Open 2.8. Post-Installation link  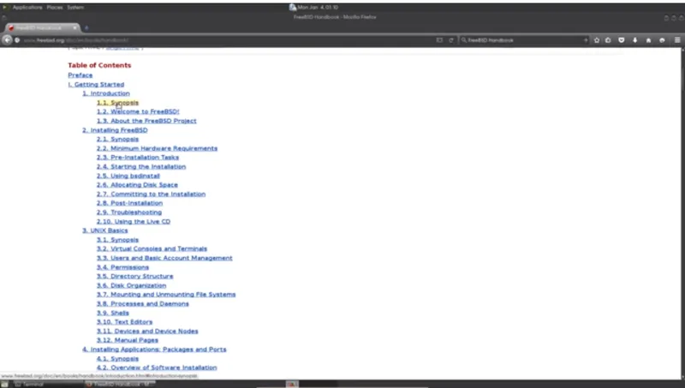click(x=130, y=203)
